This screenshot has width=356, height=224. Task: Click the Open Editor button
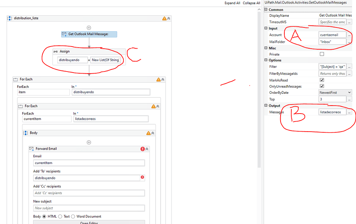(89, 222)
